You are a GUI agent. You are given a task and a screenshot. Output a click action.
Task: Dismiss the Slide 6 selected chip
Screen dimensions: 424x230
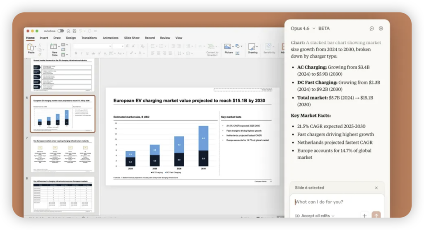coord(376,188)
